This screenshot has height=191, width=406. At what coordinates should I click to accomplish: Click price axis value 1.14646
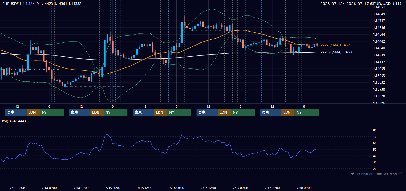click(379, 28)
